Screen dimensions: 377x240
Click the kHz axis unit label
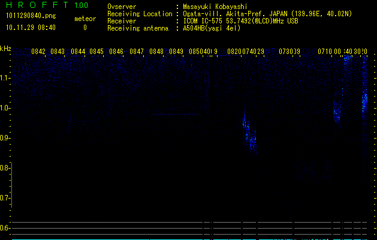[x=5, y=49]
